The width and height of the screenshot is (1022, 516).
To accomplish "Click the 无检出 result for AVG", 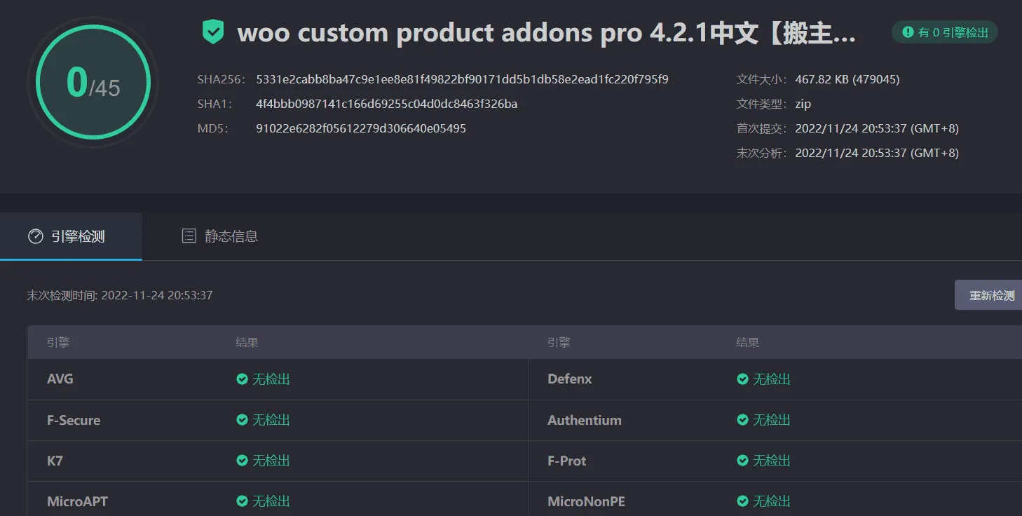I will (x=271, y=379).
